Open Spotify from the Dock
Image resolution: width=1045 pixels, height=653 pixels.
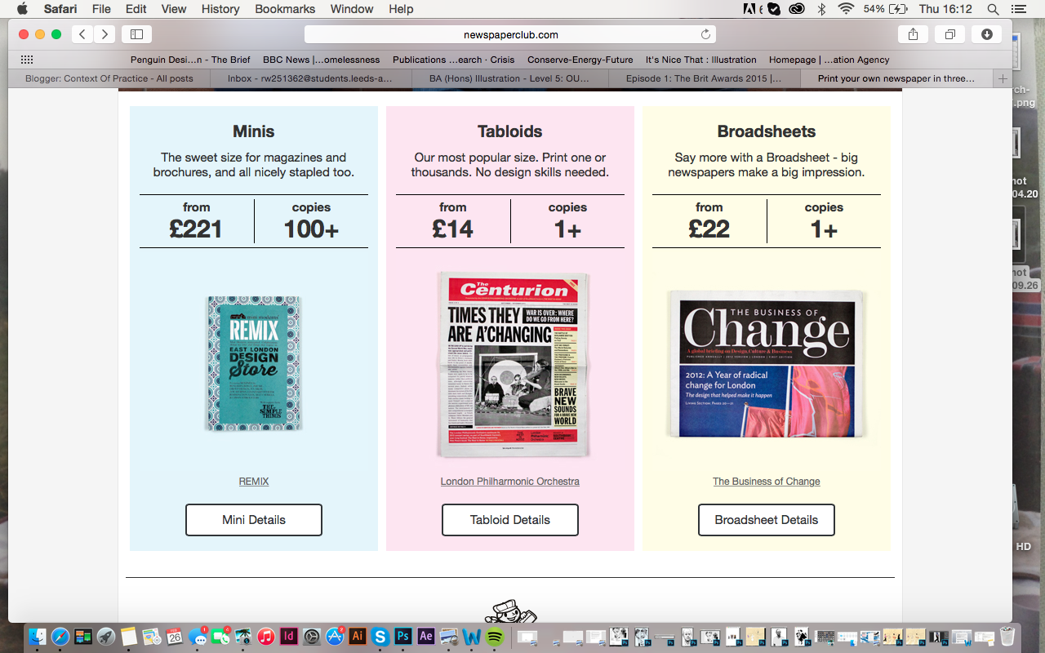(495, 637)
